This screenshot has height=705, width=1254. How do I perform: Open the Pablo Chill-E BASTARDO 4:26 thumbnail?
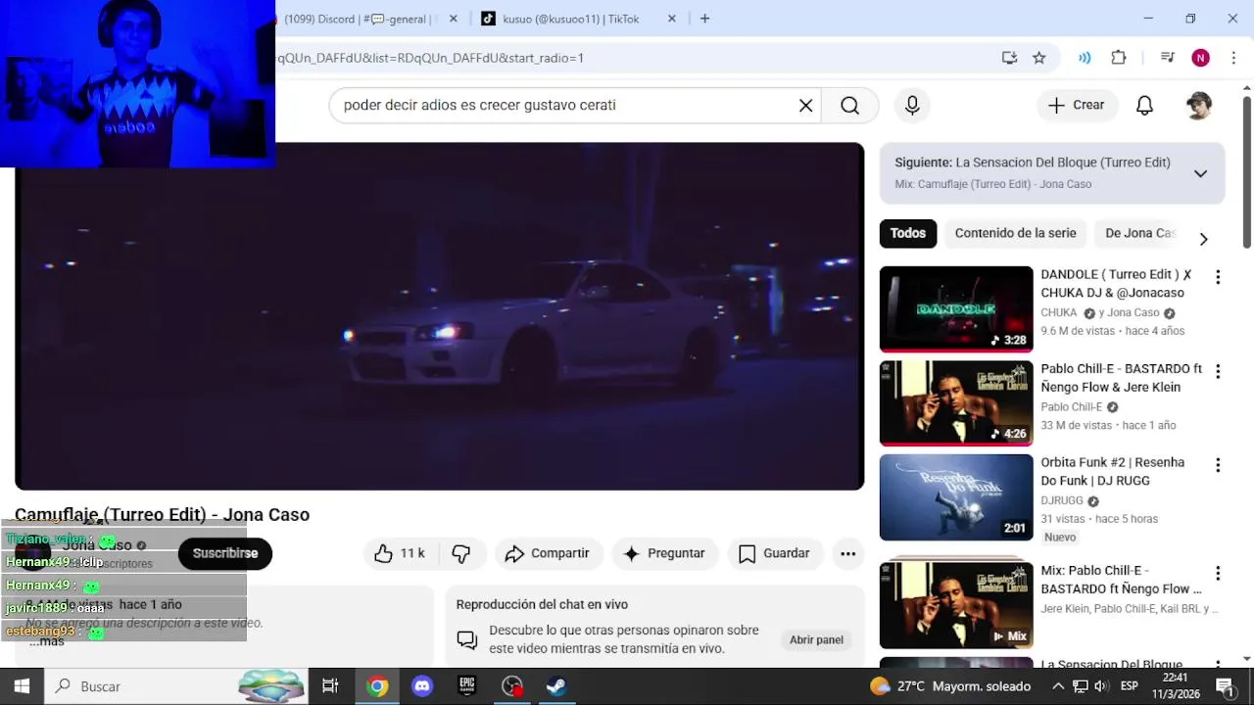(956, 402)
